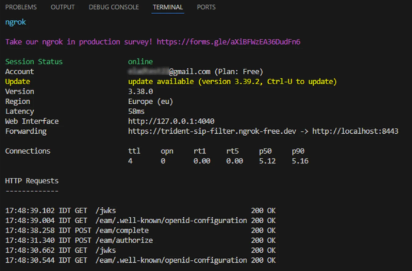Switch to the PORTS tab
The width and height of the screenshot is (412, 271).
pos(206,7)
